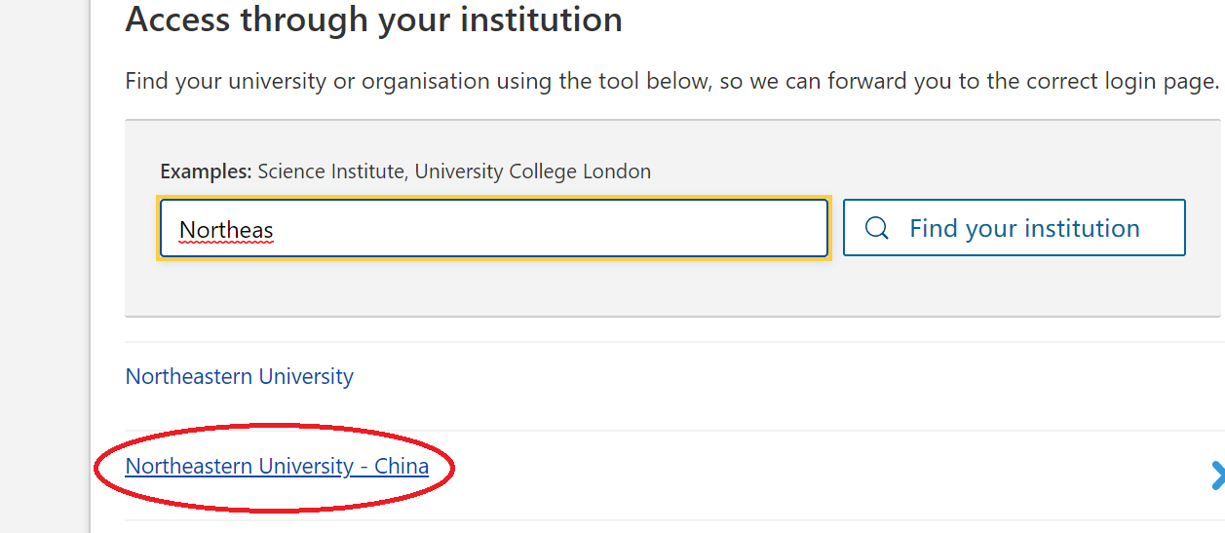Click the 'University College London' example text
The width and height of the screenshot is (1225, 533).
coord(532,171)
